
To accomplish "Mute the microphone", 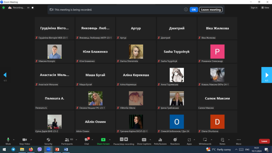I will point(8,140).
